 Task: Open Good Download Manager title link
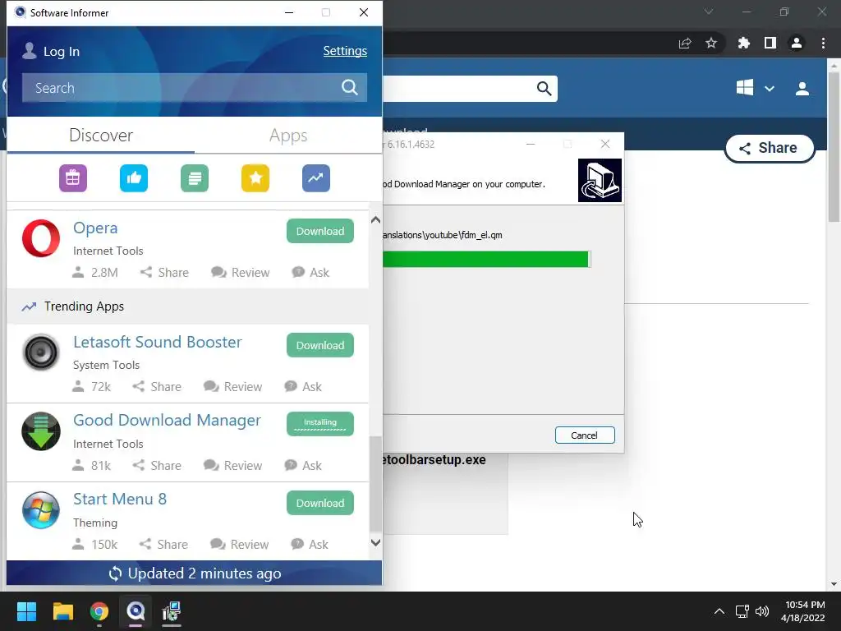pyautogui.click(x=167, y=420)
